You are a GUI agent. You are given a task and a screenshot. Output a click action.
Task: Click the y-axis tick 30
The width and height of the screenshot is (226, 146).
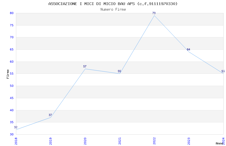click(x=12, y=135)
